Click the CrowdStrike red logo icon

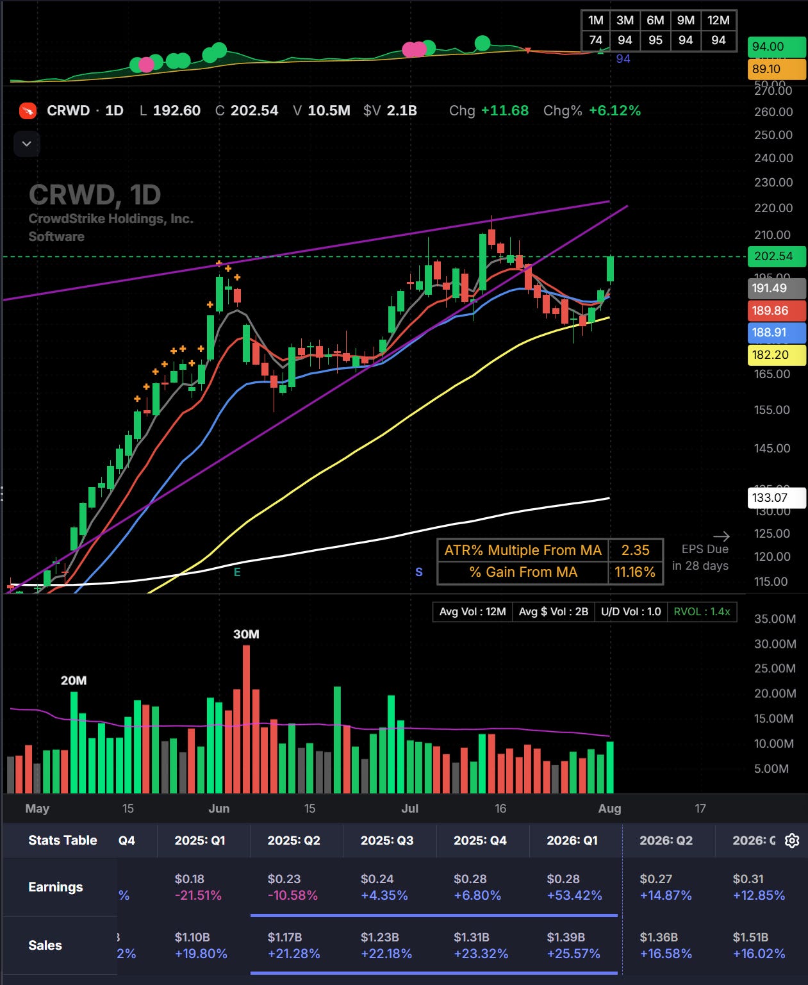[x=28, y=111]
